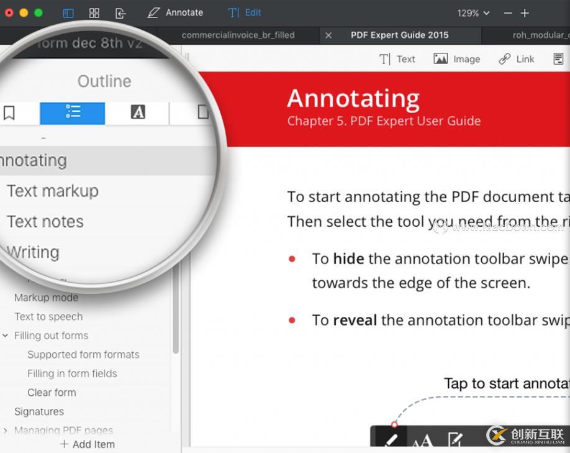Open Filling in form fields entry

72,373
